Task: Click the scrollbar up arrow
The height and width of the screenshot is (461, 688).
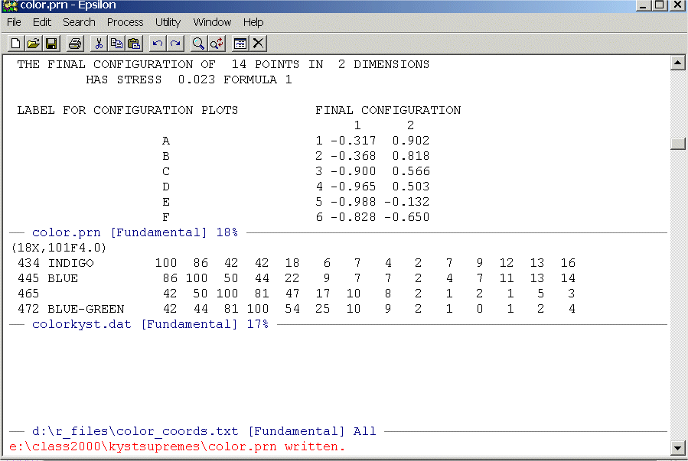Action: [x=677, y=63]
